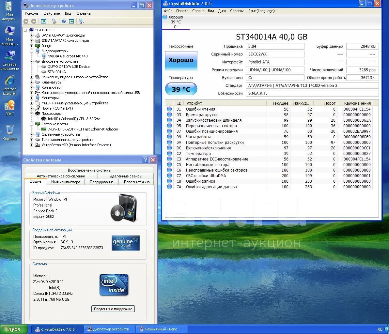
Task: Click the blue disk status orb above C:
Action: pyautogui.click(x=165, y=17)
